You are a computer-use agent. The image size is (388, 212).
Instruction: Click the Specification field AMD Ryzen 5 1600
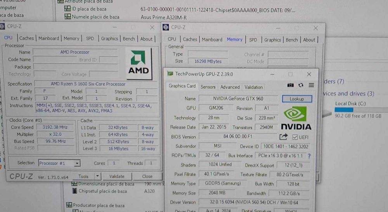95,84
